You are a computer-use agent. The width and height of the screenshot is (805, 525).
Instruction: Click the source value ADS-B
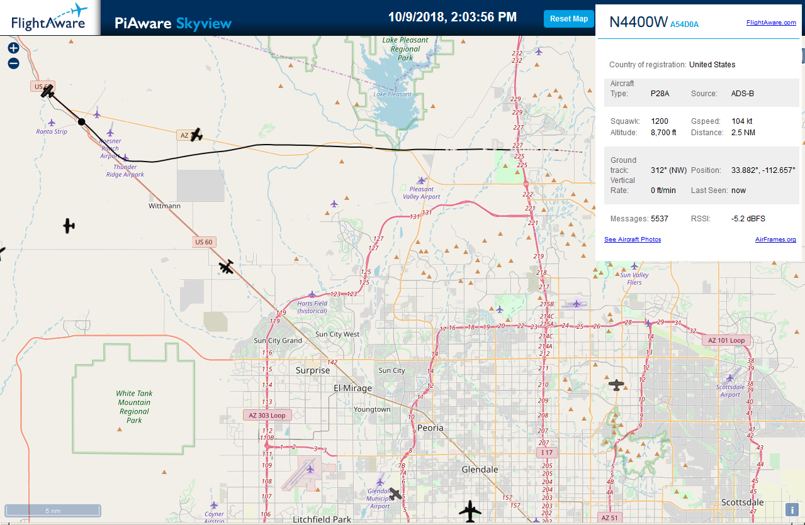point(743,94)
